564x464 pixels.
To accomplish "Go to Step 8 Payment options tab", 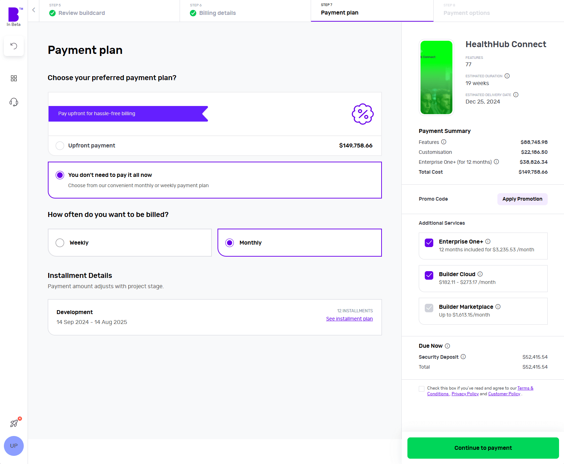I will pyautogui.click(x=499, y=11).
